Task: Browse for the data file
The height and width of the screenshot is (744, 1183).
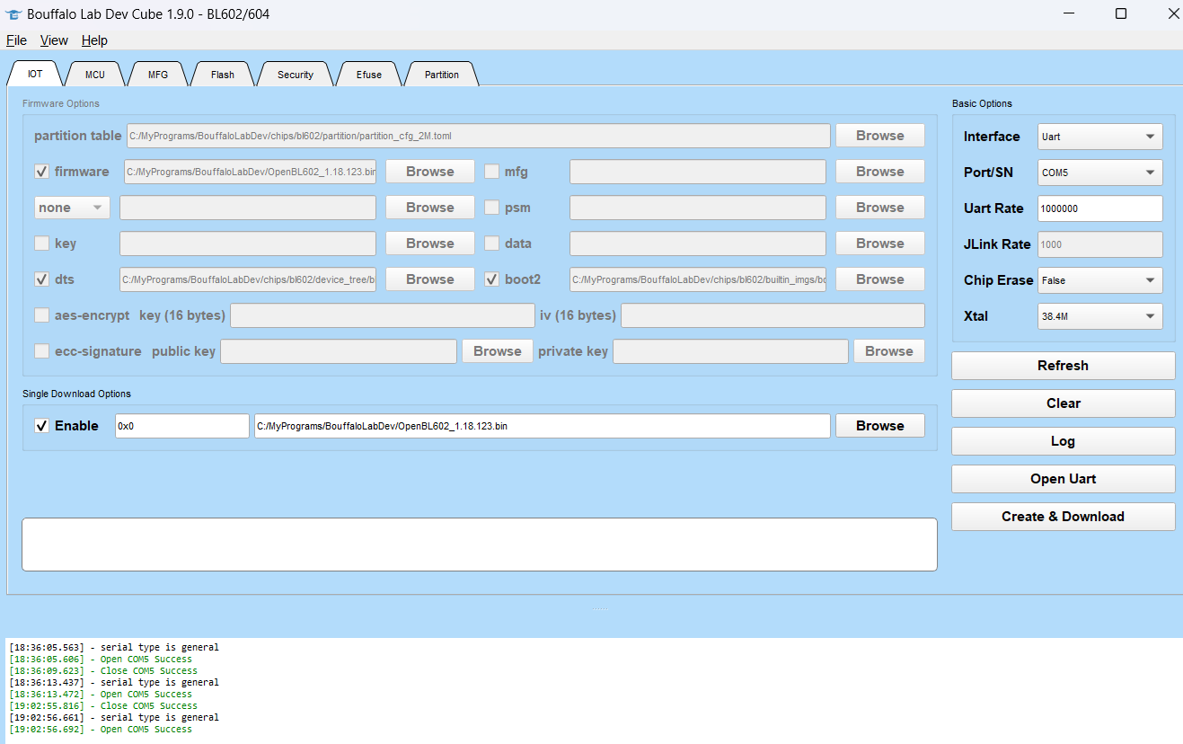Action: [x=880, y=244]
